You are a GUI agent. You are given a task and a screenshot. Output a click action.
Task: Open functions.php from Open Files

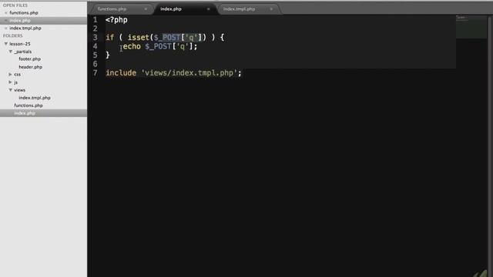tap(24, 13)
